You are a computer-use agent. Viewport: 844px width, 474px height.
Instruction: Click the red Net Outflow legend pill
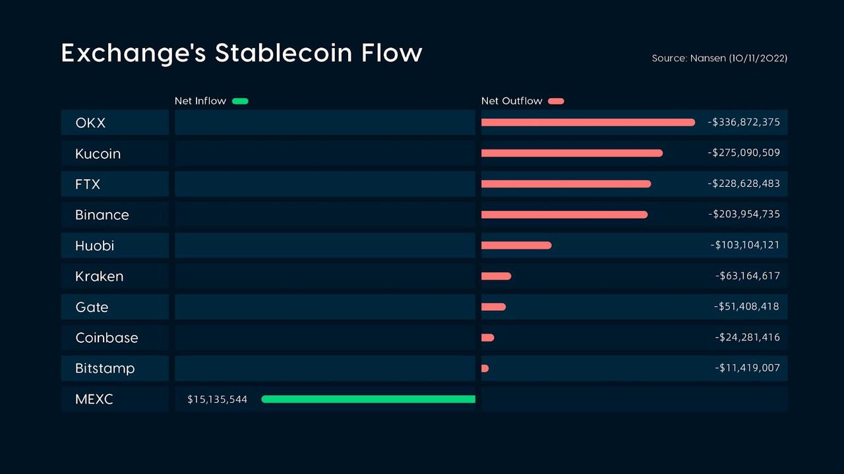pyautogui.click(x=556, y=101)
